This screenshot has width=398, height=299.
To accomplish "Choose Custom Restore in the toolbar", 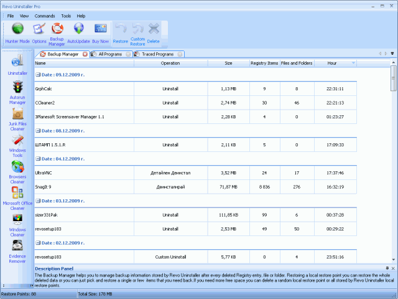I will pyautogui.click(x=137, y=34).
